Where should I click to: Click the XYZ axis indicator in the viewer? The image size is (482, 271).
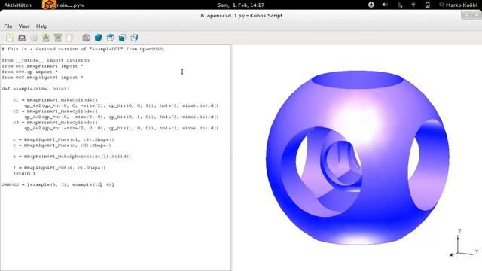click(464, 243)
